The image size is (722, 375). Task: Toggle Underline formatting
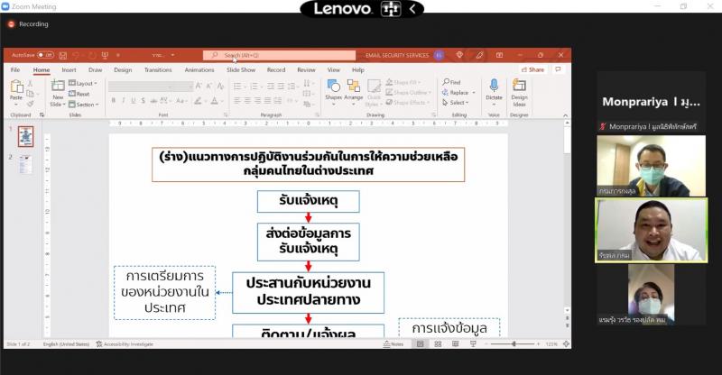(x=134, y=100)
